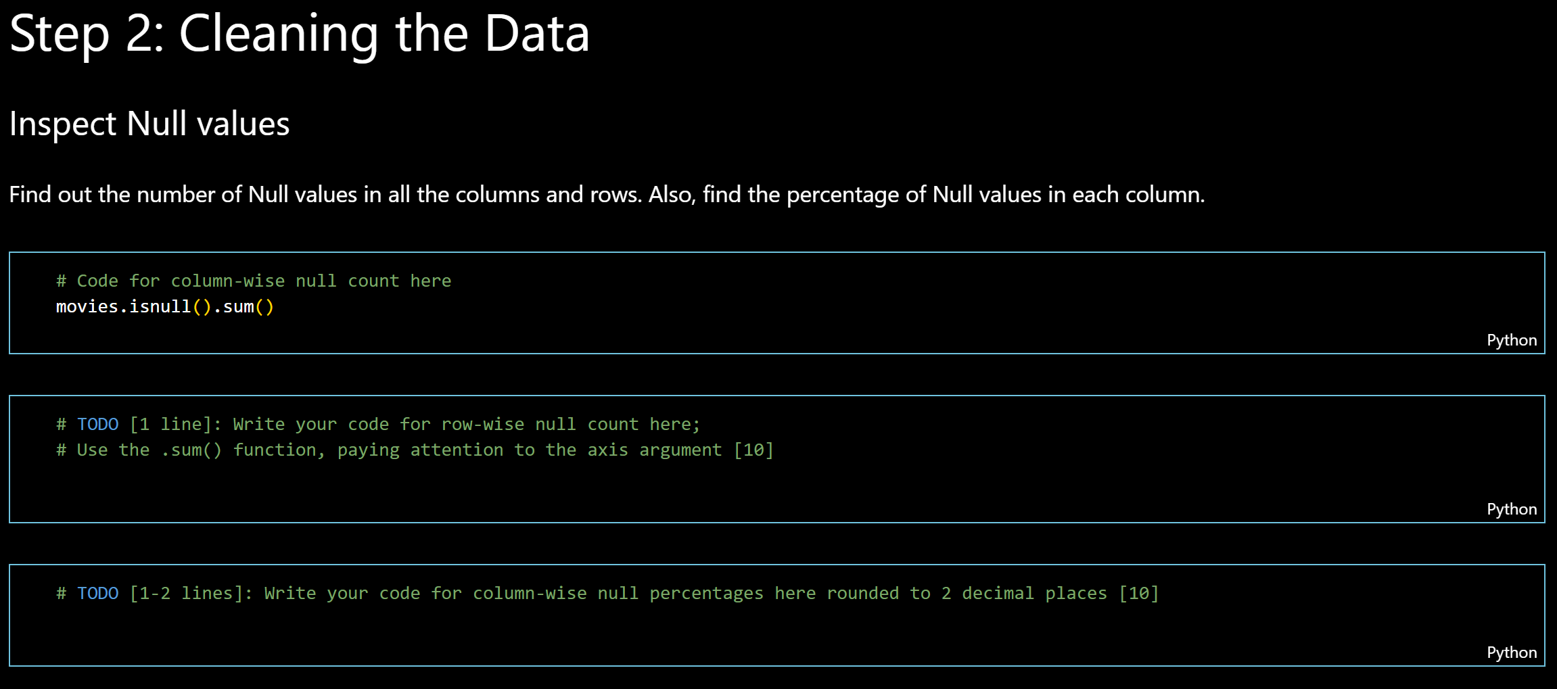Click the '.sum() function' hint comment line

[x=415, y=450]
